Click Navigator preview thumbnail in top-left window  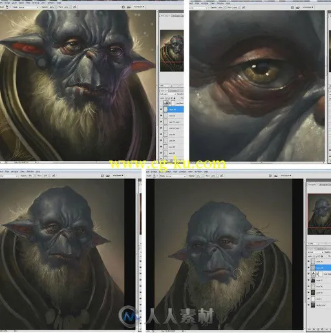pos(172,50)
